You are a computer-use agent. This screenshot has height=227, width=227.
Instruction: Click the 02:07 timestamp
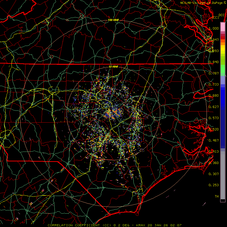click(176, 225)
